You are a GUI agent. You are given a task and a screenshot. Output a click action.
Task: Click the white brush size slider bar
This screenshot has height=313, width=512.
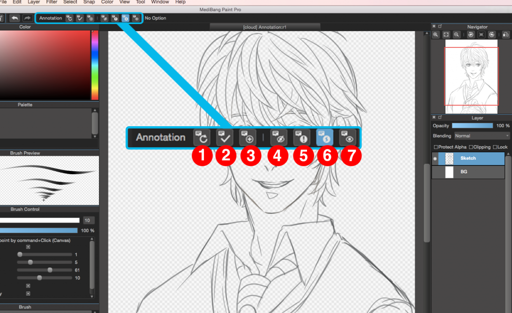click(x=39, y=220)
